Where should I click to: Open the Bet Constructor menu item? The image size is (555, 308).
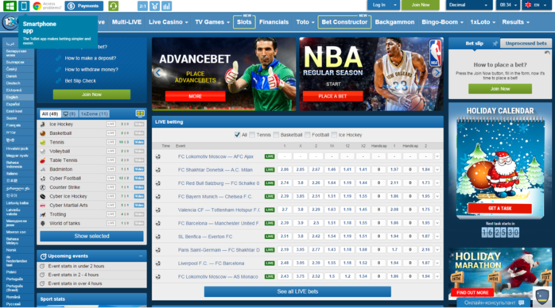click(344, 22)
